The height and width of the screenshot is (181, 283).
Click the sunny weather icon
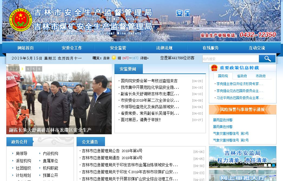click(x=114, y=58)
